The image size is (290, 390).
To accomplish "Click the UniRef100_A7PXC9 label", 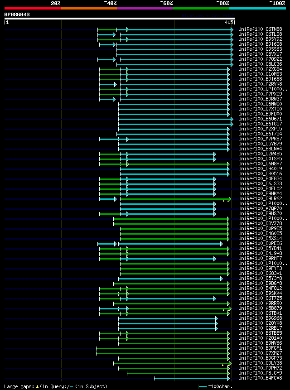I will point(260,94).
